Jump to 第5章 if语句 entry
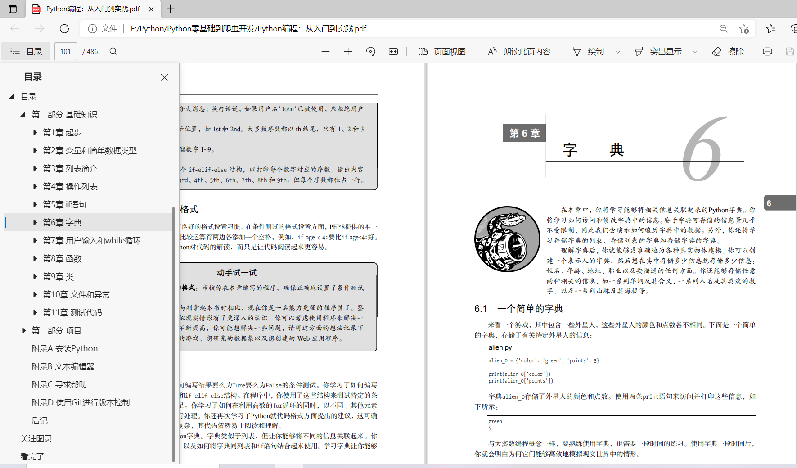797x468 pixels. [64, 204]
